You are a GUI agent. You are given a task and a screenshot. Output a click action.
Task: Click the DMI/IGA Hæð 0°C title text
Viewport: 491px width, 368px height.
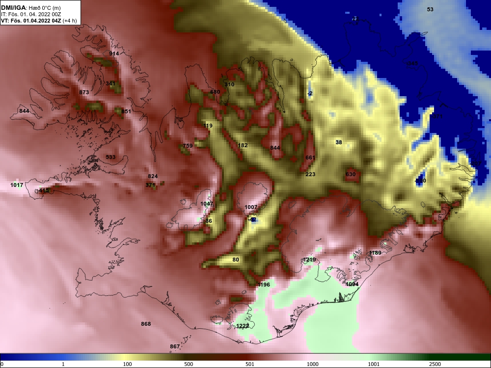[30, 8]
